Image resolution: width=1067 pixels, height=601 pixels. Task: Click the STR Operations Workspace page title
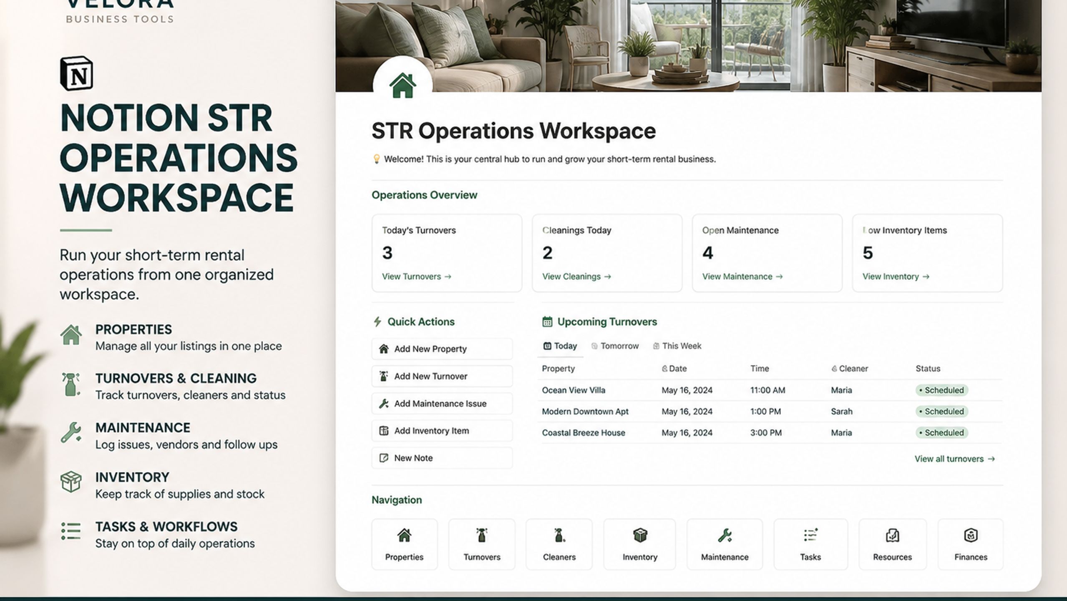tap(513, 131)
